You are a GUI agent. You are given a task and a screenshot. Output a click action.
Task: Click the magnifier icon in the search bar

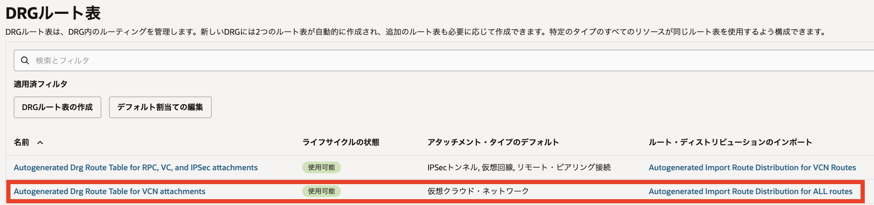coord(25,61)
